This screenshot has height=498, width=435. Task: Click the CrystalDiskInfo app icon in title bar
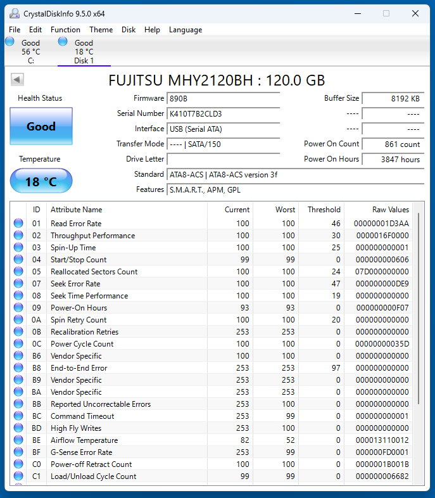[15, 13]
